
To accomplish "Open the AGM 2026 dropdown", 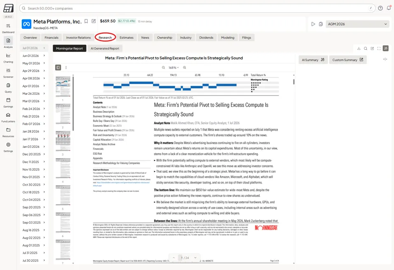I will point(357,24).
